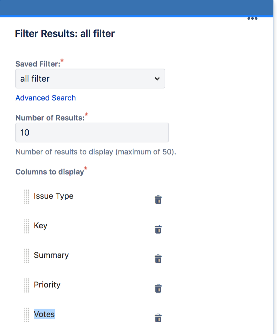This screenshot has height=334, width=277.
Task: Open the Saved Filter dropdown
Action: point(90,79)
